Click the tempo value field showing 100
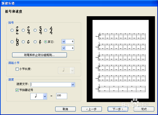Image resolution: width=158 pixels, height=115 pixels. [62, 96]
